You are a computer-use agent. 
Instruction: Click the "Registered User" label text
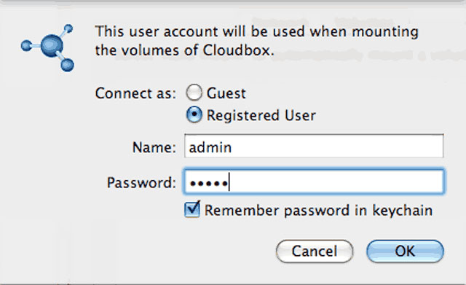(x=261, y=115)
